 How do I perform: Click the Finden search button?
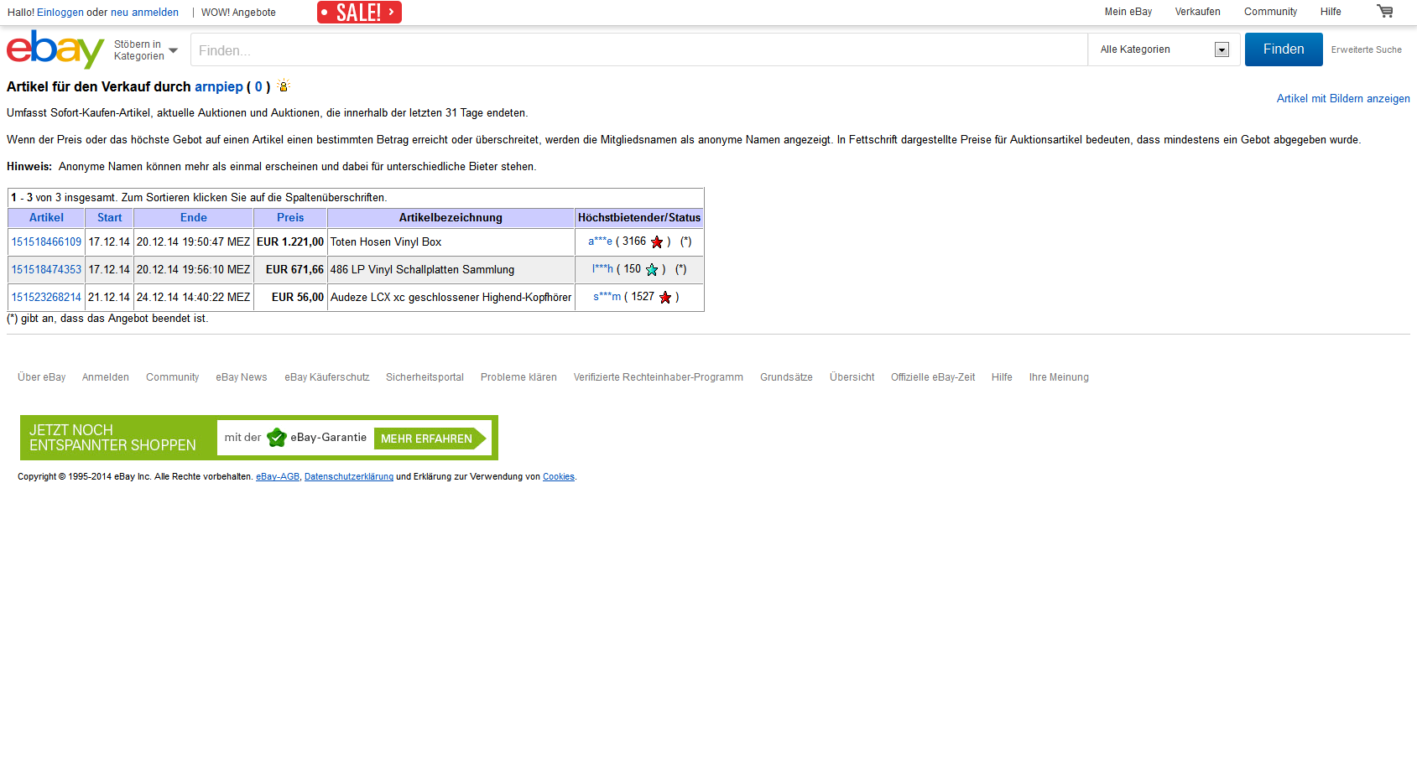pos(1284,49)
